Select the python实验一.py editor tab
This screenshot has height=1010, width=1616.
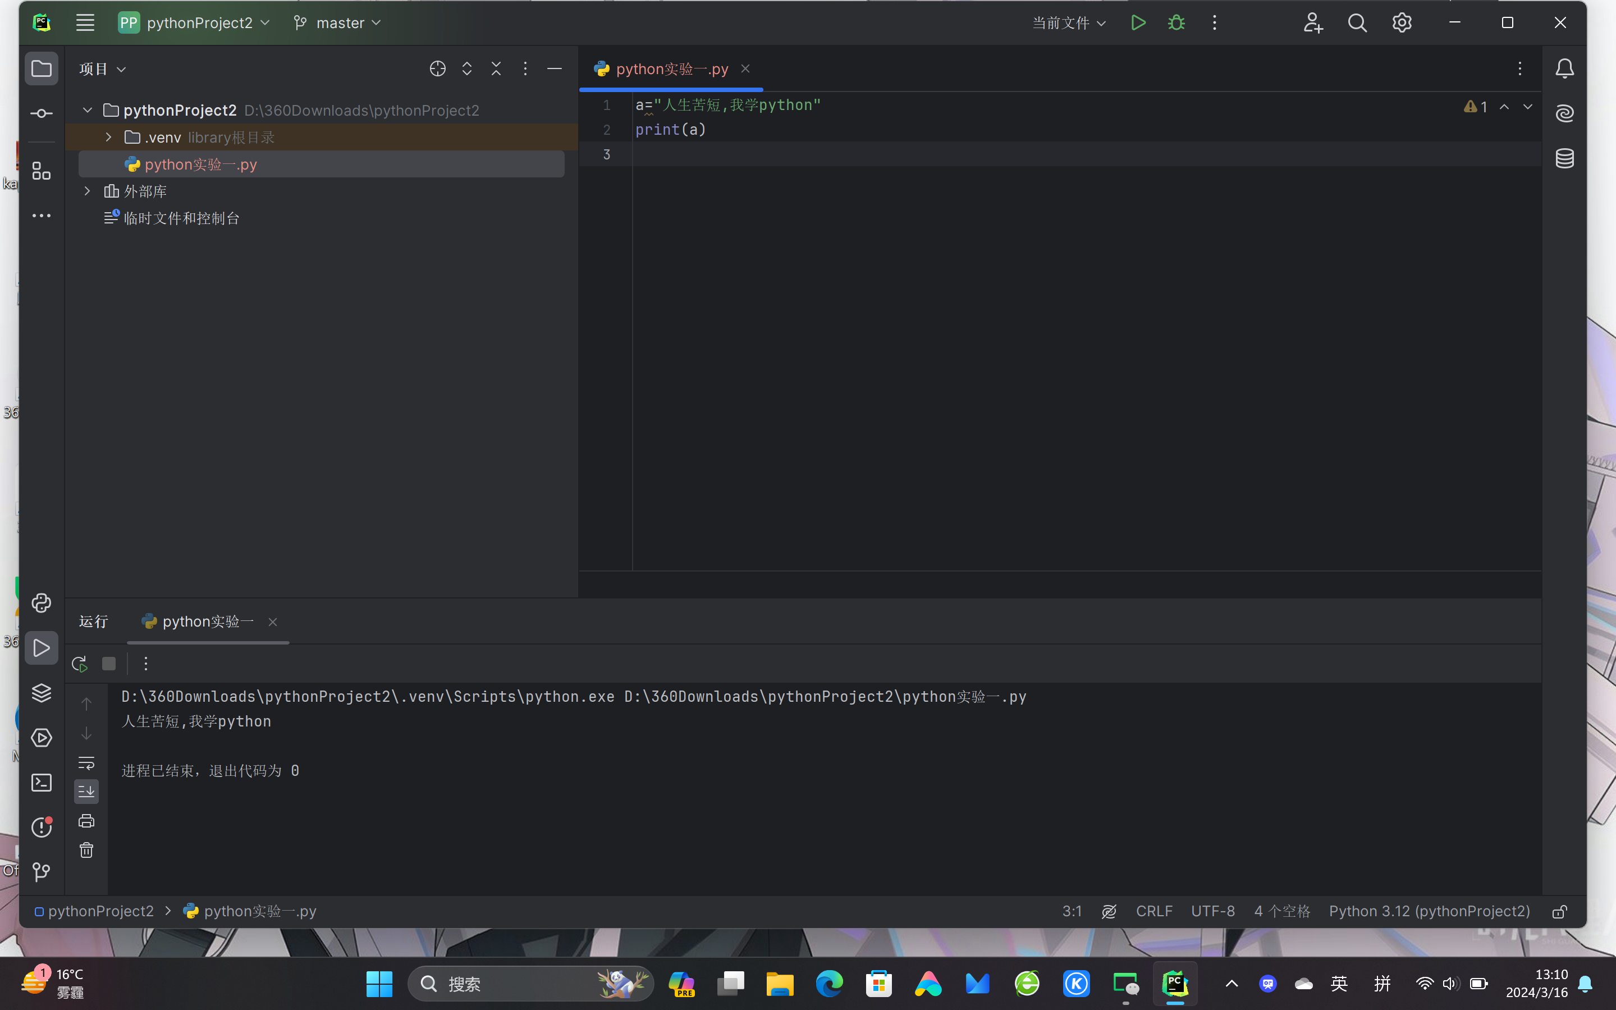(x=671, y=69)
